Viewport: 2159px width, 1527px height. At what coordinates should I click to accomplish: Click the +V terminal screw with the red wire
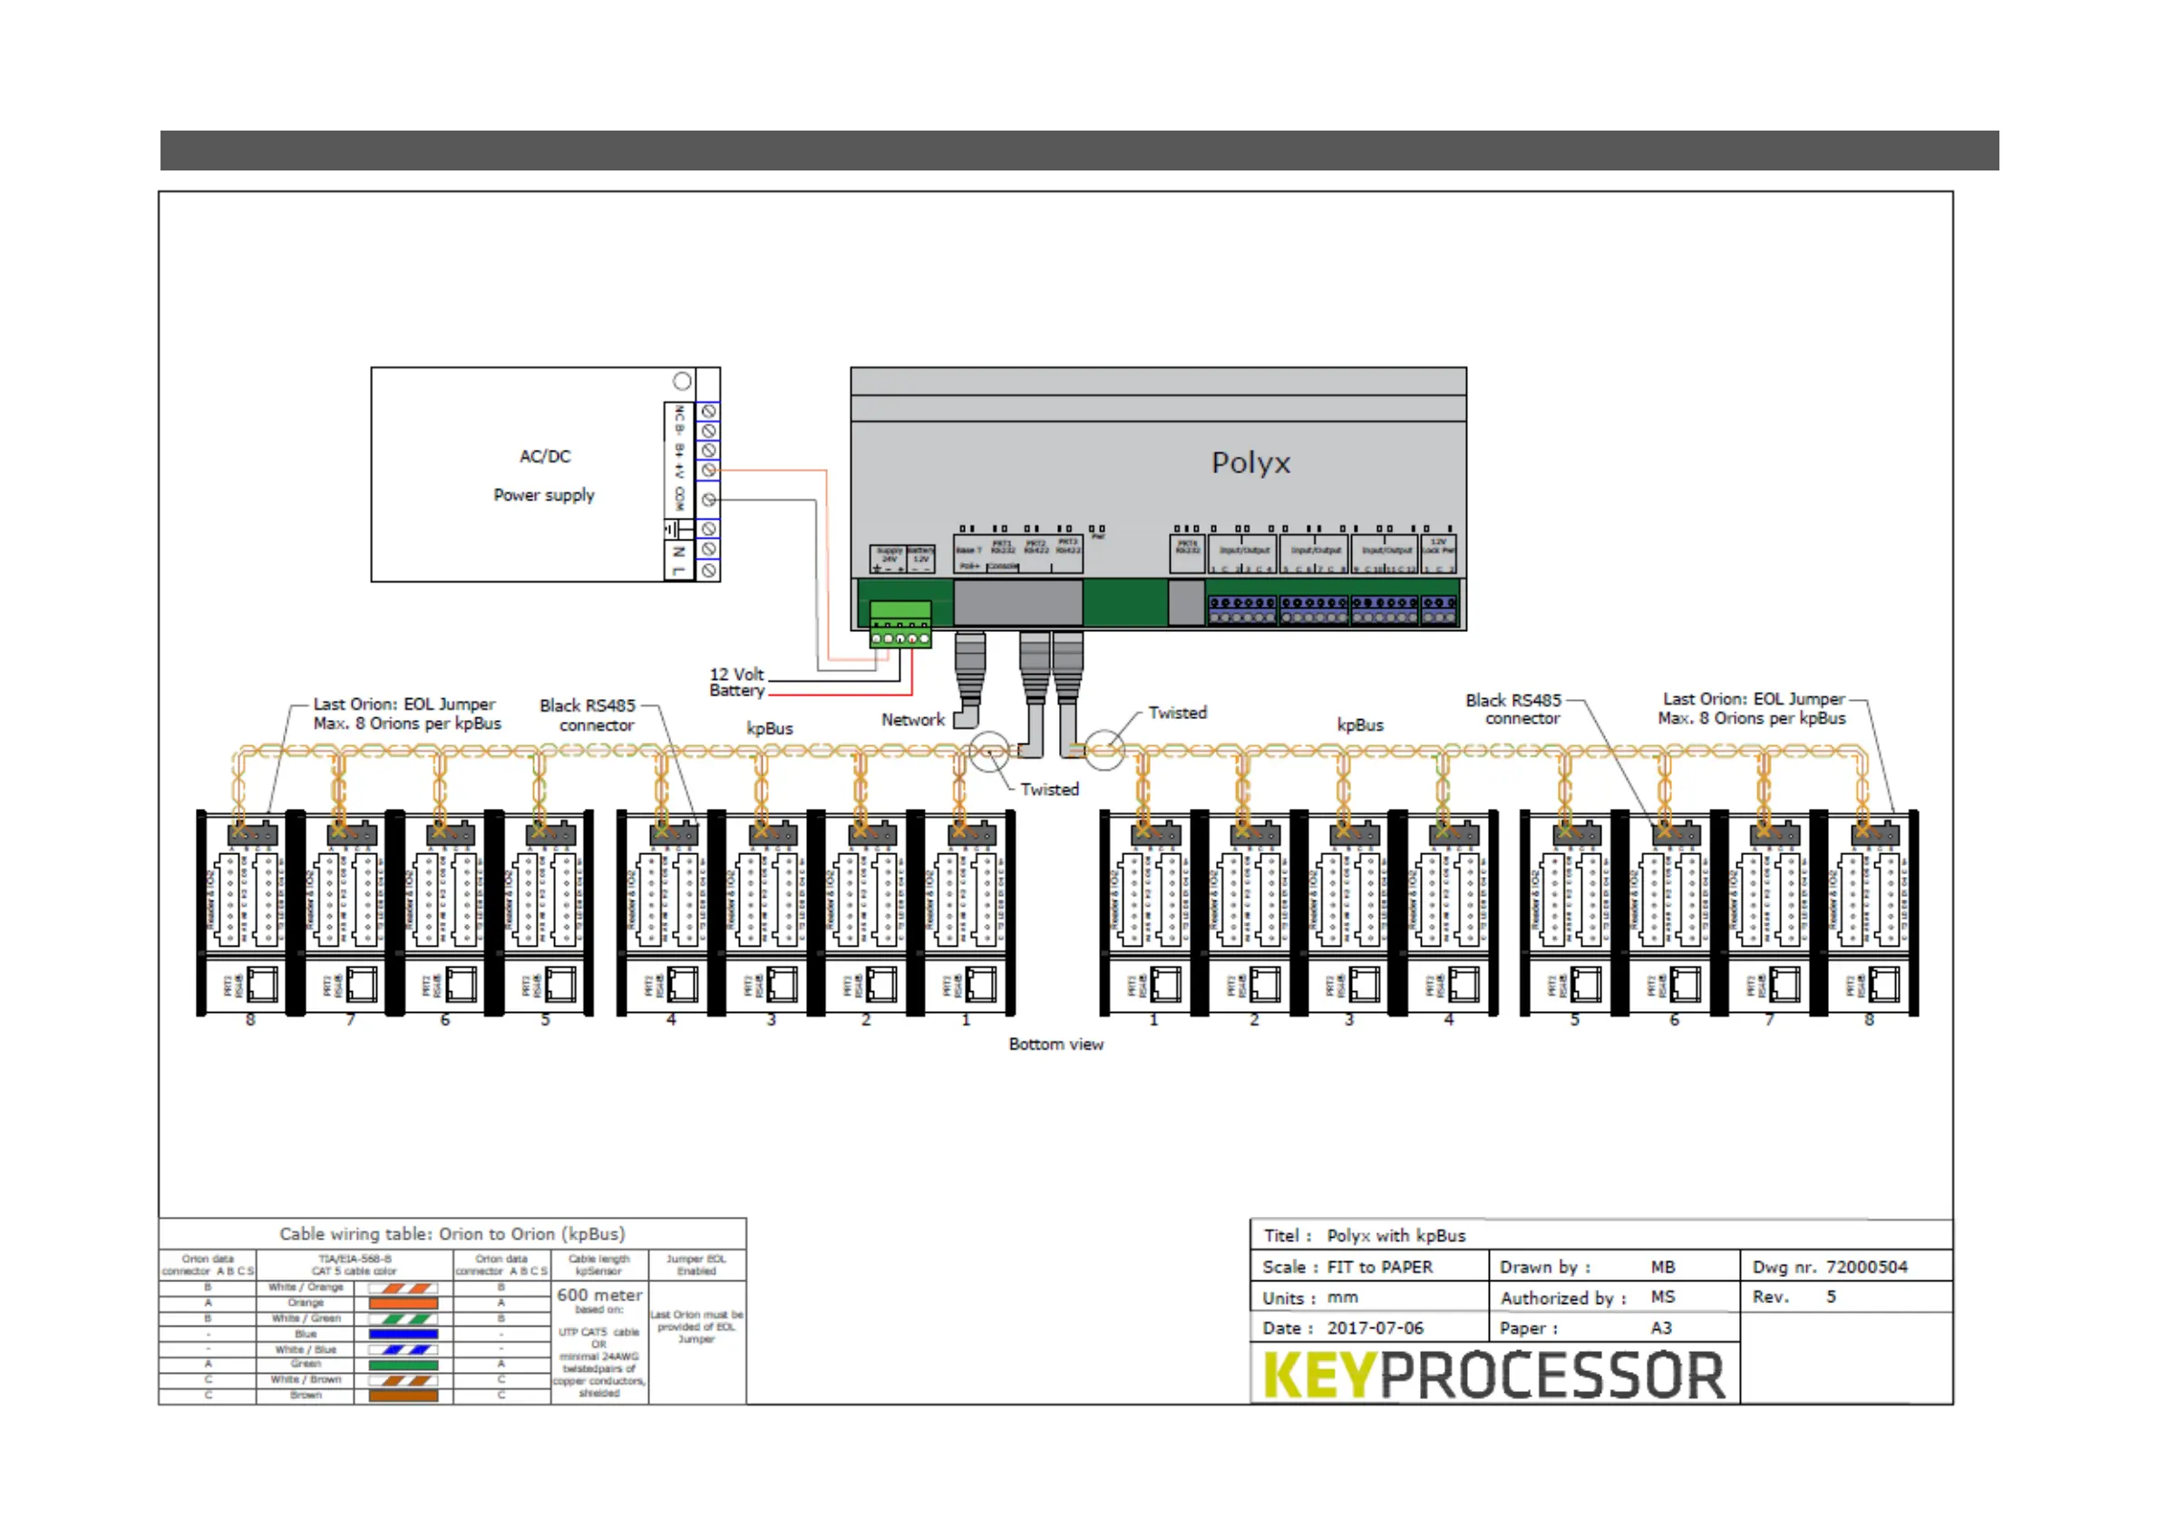coord(709,470)
